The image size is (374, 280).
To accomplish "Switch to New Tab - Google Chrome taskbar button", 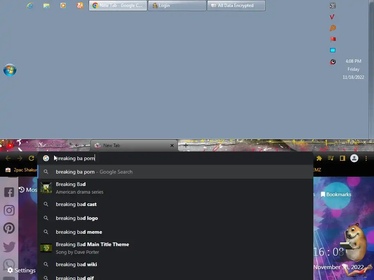I will (118, 5).
